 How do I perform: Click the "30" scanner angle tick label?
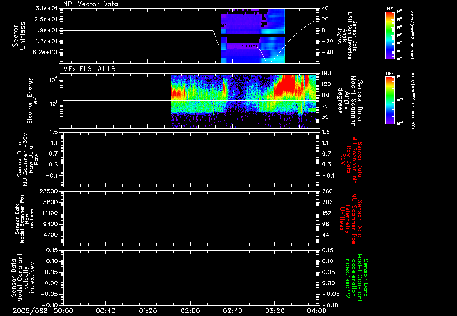pos(325,117)
